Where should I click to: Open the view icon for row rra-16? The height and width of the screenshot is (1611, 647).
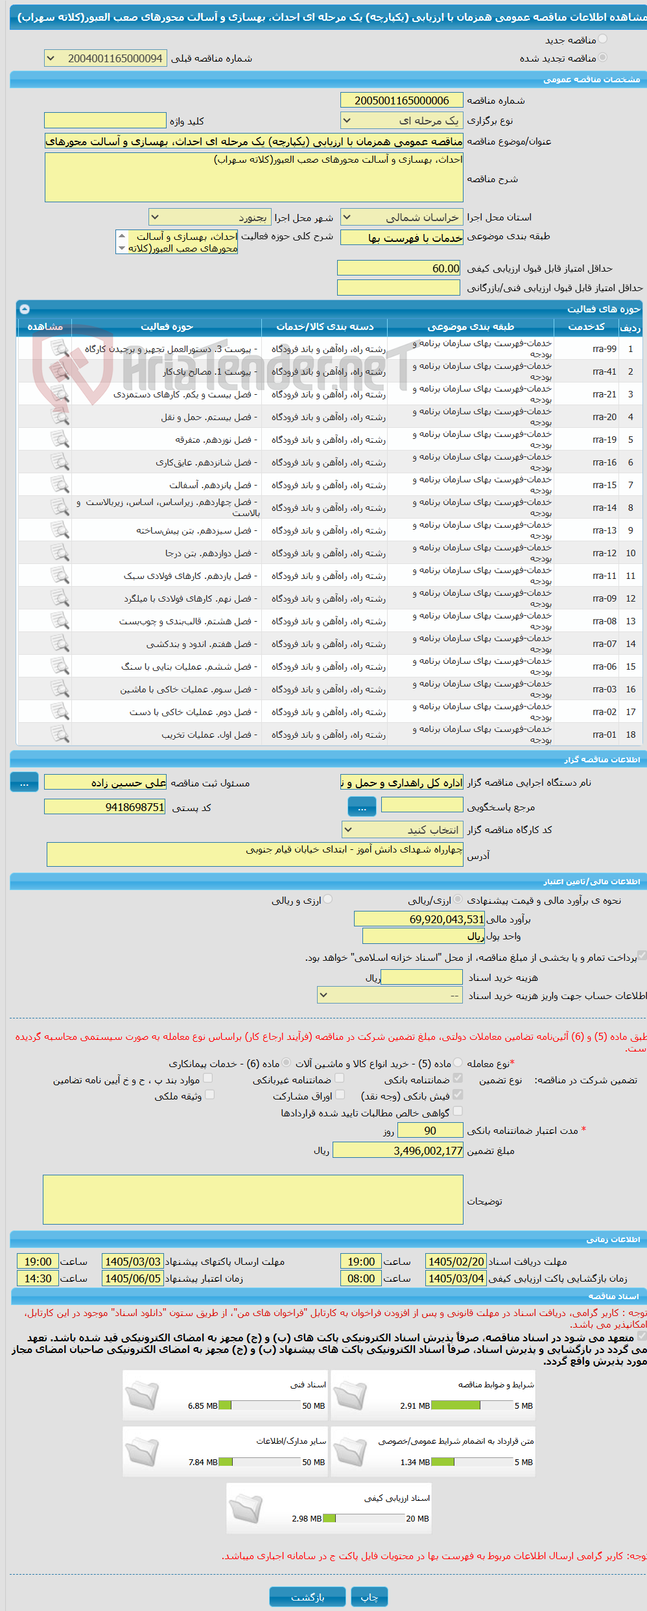60,462
